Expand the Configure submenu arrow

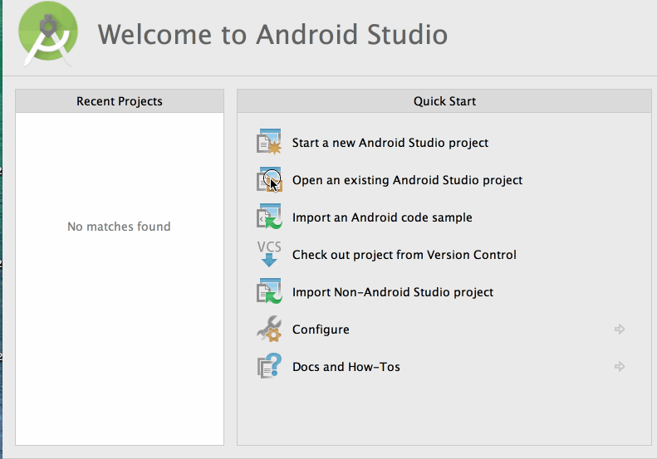pyautogui.click(x=619, y=330)
